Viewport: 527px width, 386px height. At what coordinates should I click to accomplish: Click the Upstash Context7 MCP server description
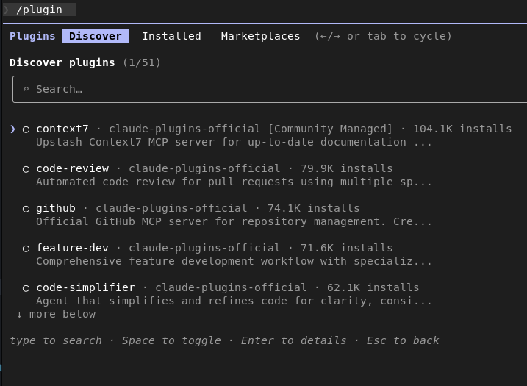click(234, 142)
